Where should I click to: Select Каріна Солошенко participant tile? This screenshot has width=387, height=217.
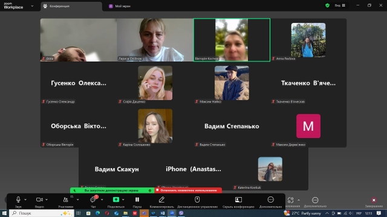coord(155,126)
